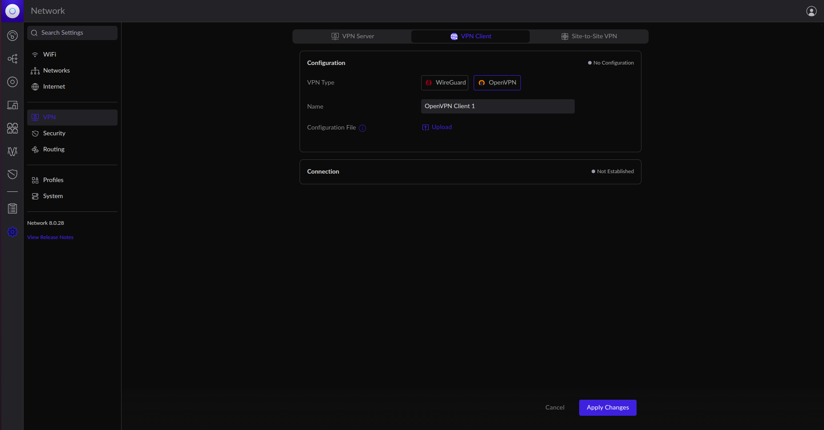The height and width of the screenshot is (430, 824).
Task: Open the View Release Notes link
Action: click(50, 237)
